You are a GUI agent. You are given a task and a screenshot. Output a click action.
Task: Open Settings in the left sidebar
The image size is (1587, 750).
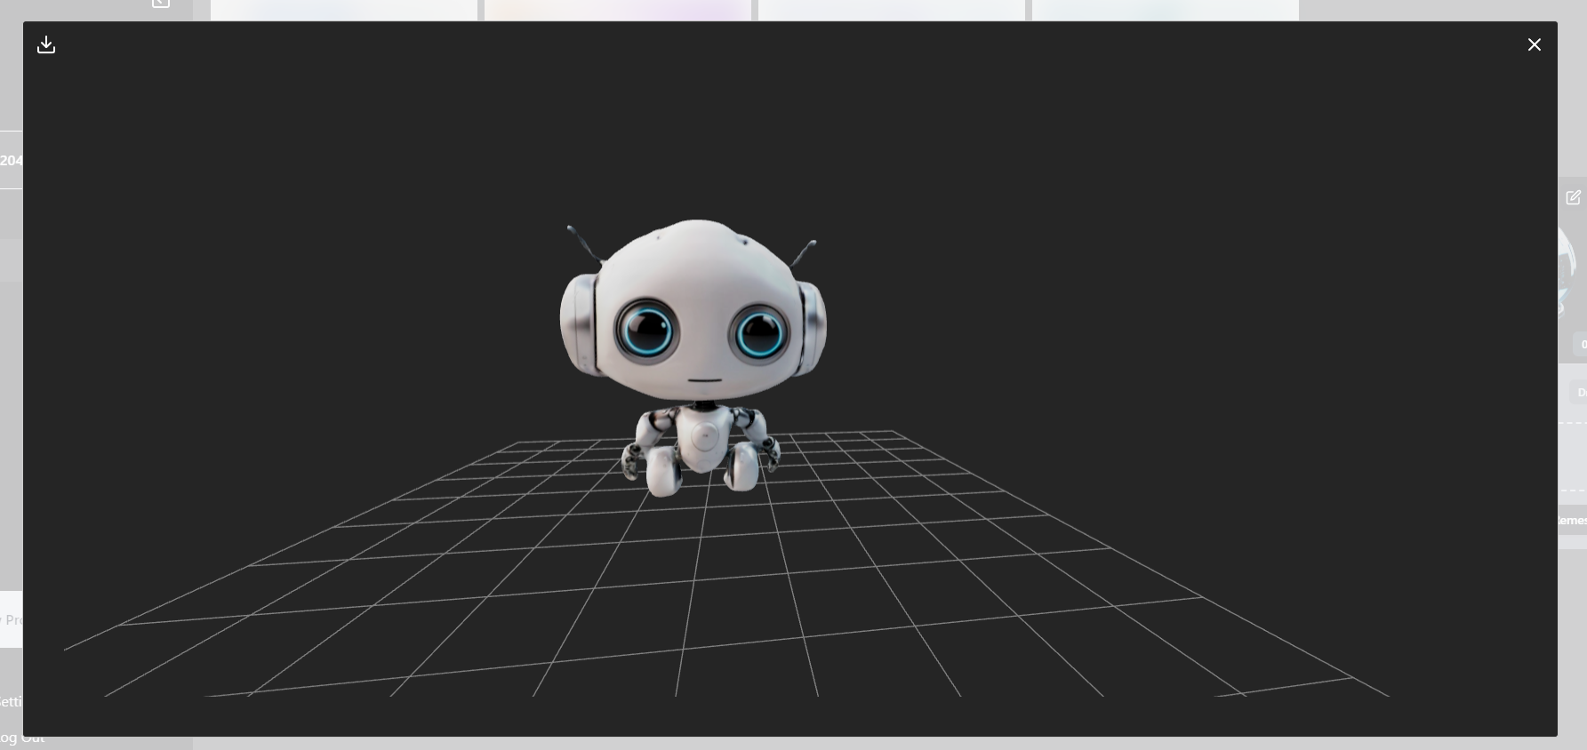pyautogui.click(x=11, y=701)
